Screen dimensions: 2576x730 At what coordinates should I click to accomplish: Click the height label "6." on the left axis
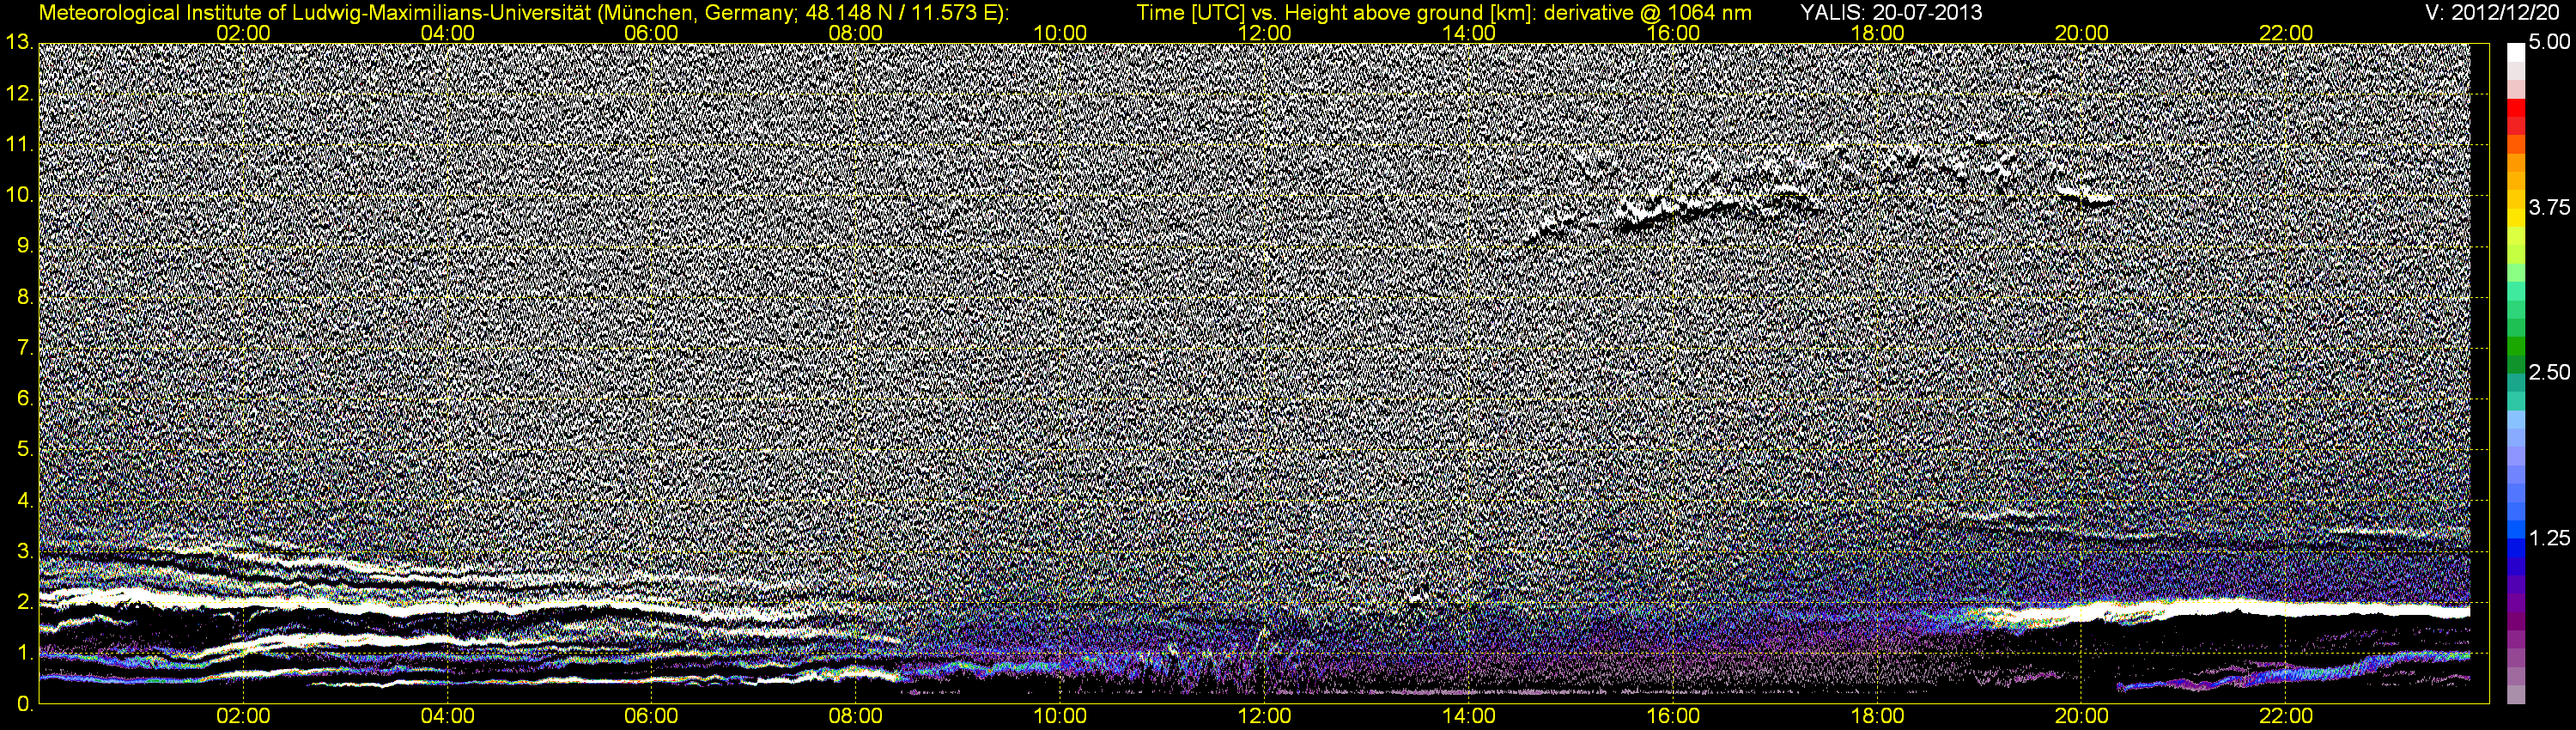click(x=25, y=398)
